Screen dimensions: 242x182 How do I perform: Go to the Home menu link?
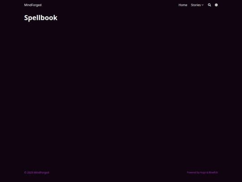click(183, 5)
